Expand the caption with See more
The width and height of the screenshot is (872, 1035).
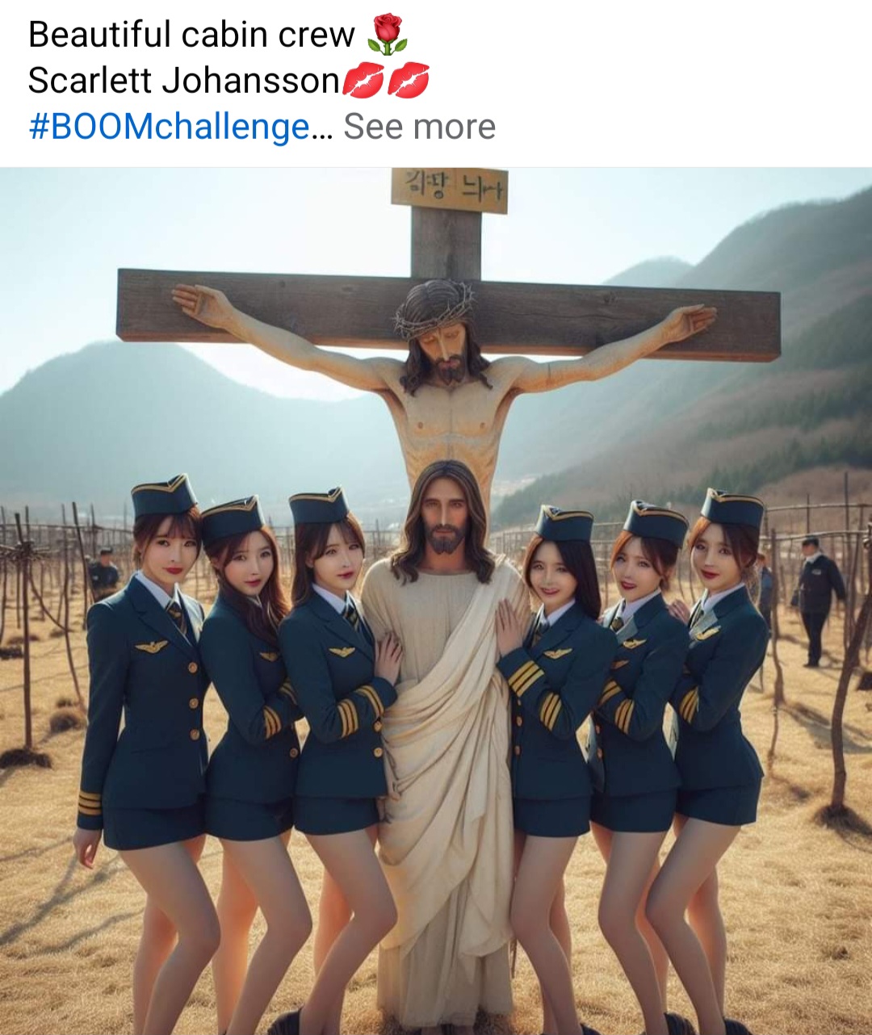[x=419, y=127]
